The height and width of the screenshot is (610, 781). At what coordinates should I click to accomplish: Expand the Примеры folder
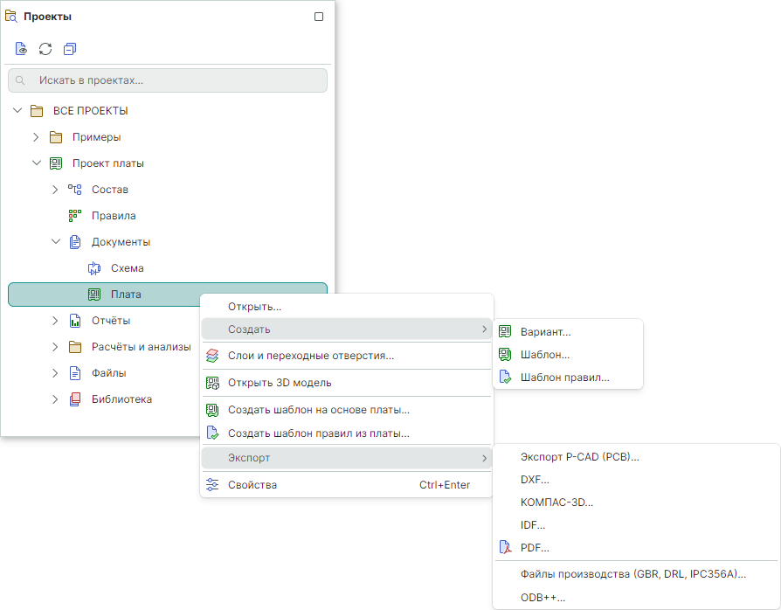pyautogui.click(x=36, y=137)
